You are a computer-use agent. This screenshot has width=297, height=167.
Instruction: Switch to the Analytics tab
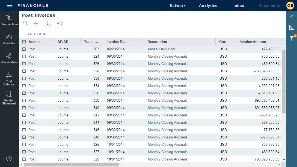(208, 5)
